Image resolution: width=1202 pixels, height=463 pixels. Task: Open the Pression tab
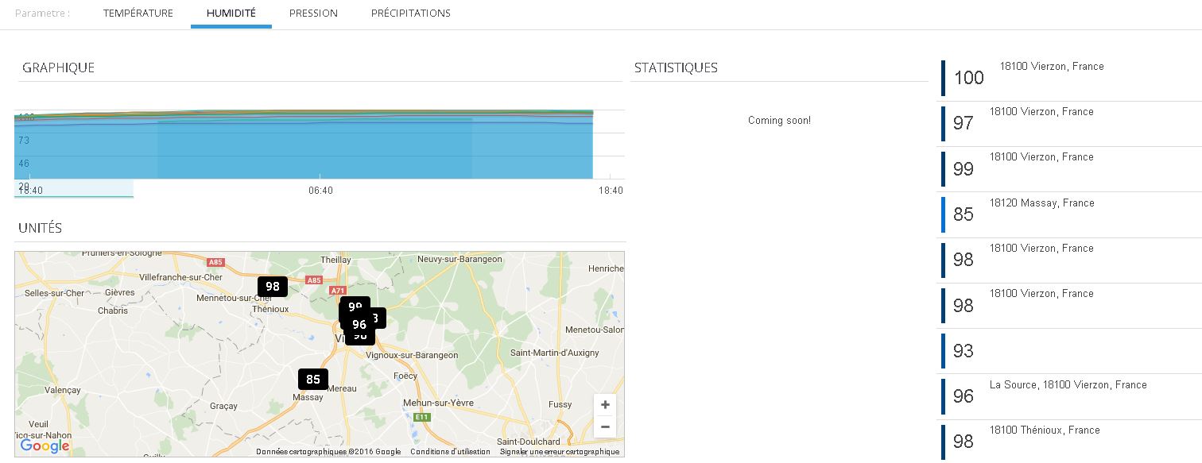[x=313, y=14]
